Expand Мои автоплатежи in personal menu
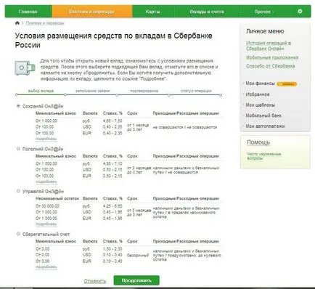315x289 pixels. coord(265,126)
